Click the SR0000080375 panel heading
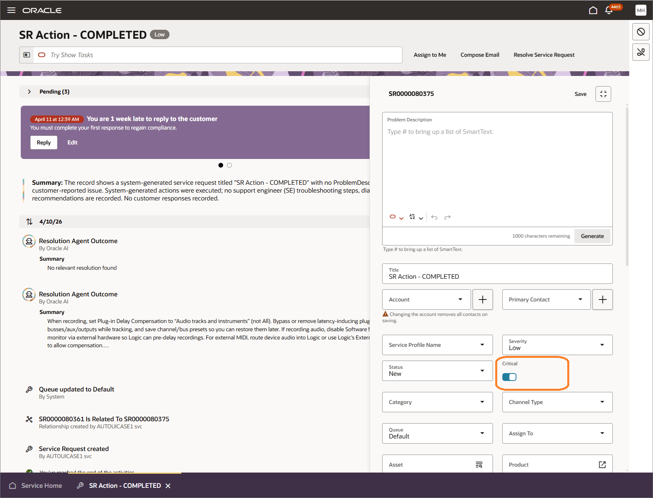Screen dimensions: 653x498 point(411,94)
